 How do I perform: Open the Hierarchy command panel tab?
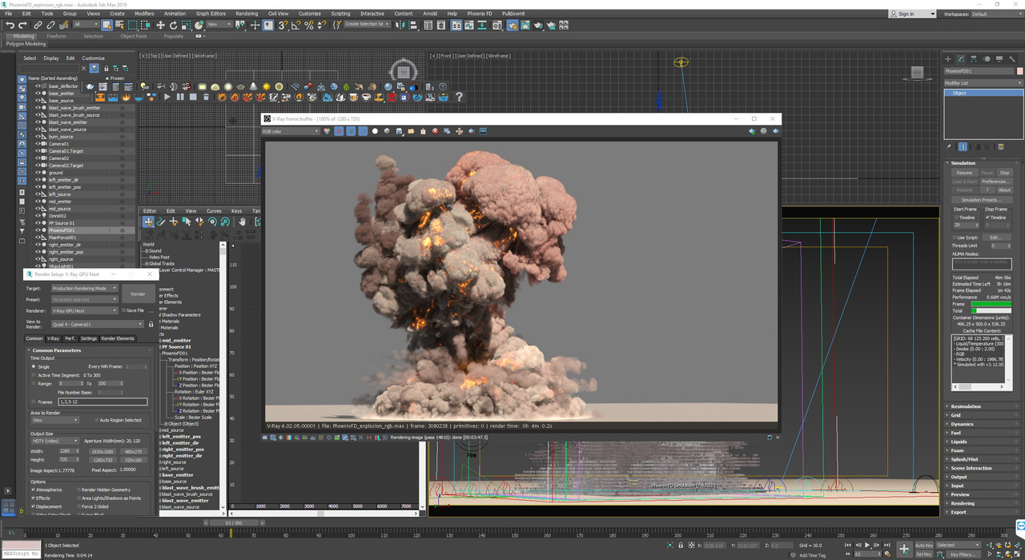point(974,58)
